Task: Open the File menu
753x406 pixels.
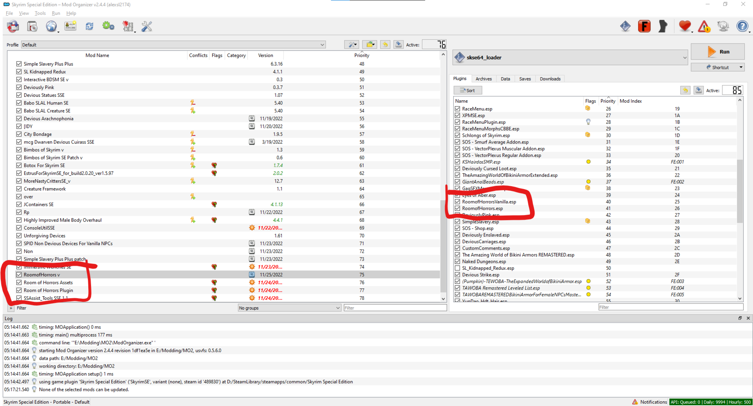Action: 9,13
